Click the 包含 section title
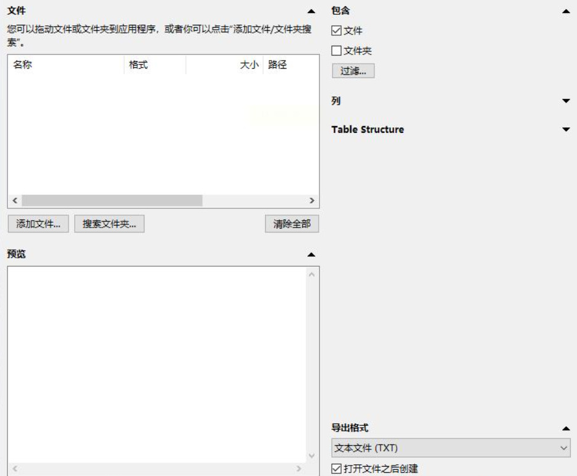The width and height of the screenshot is (577, 476). pos(340,11)
